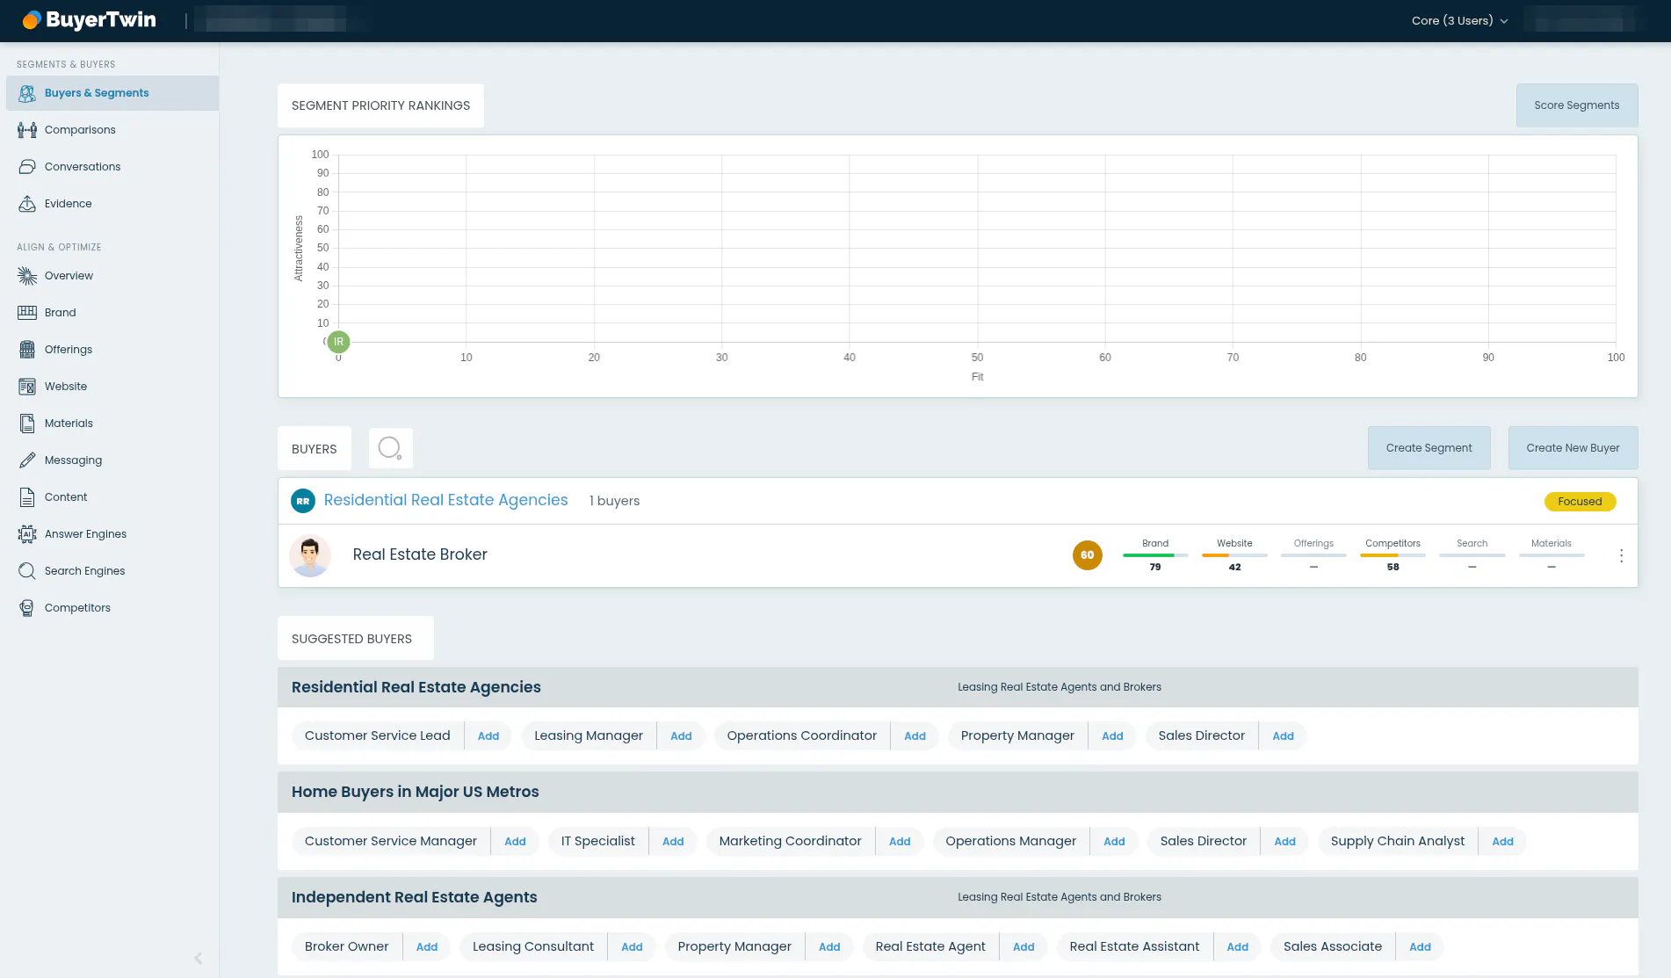The height and width of the screenshot is (978, 1671).
Task: Open the Content page icon
Action: pyautogui.click(x=27, y=497)
